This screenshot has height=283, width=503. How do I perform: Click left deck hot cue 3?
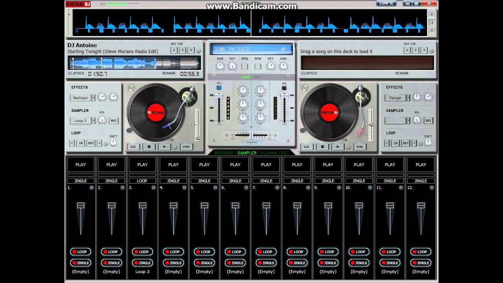coord(191,50)
